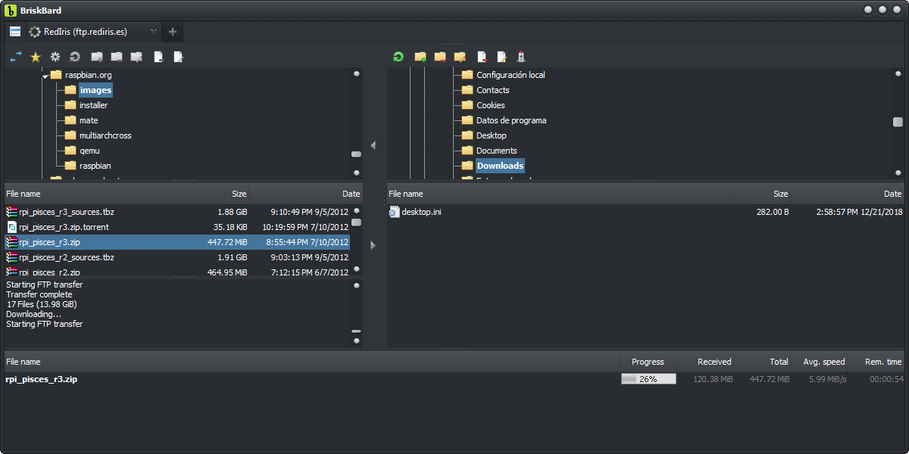Refresh the remote FTP folder listing
This screenshot has width=909, height=454.
(75, 57)
